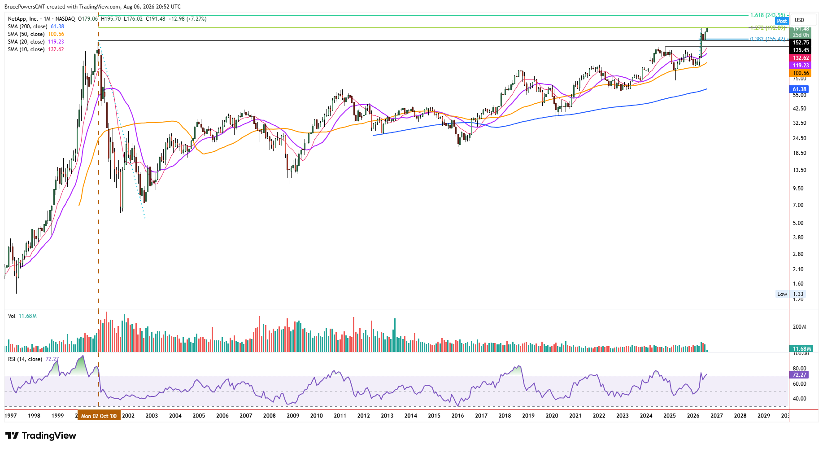Click the Low 1.33 price marker

(791, 294)
